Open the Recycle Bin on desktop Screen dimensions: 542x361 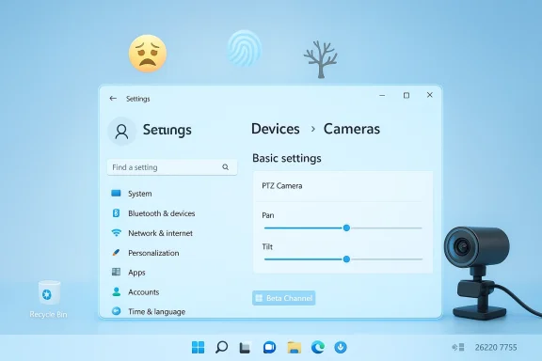point(49,299)
